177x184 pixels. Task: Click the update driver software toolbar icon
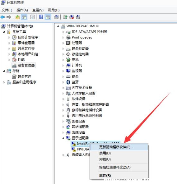pyautogui.click(x=65, y=17)
